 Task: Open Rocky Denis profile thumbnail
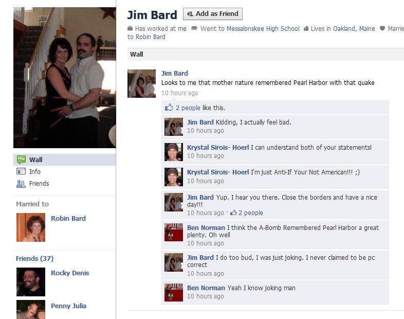[x=31, y=282]
